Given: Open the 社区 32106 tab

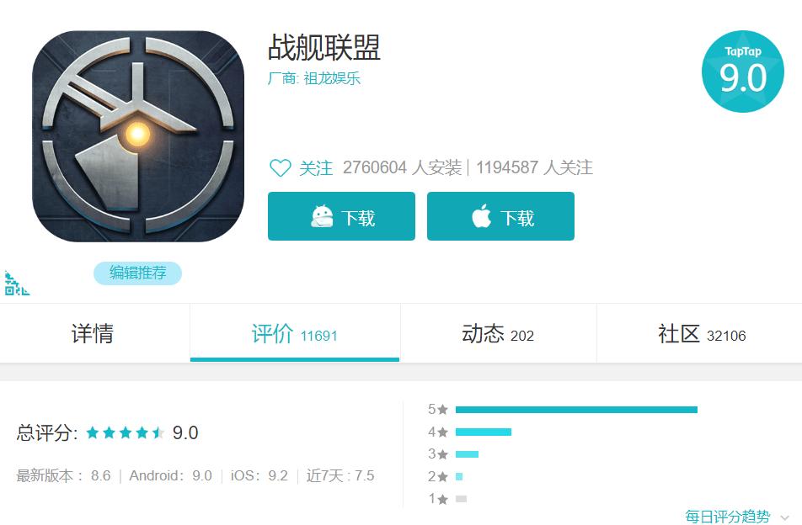Looking at the screenshot, I should point(700,333).
